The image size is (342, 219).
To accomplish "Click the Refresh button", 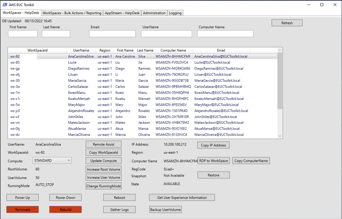I will point(287,22).
